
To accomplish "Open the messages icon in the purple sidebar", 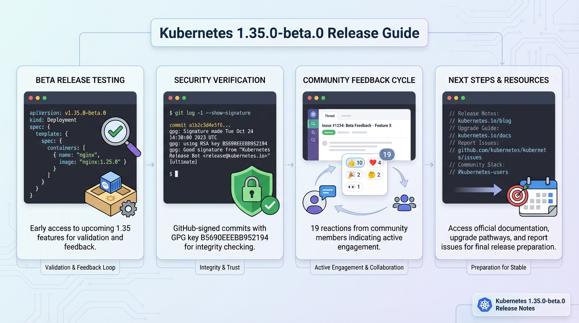I will pyautogui.click(x=313, y=124).
